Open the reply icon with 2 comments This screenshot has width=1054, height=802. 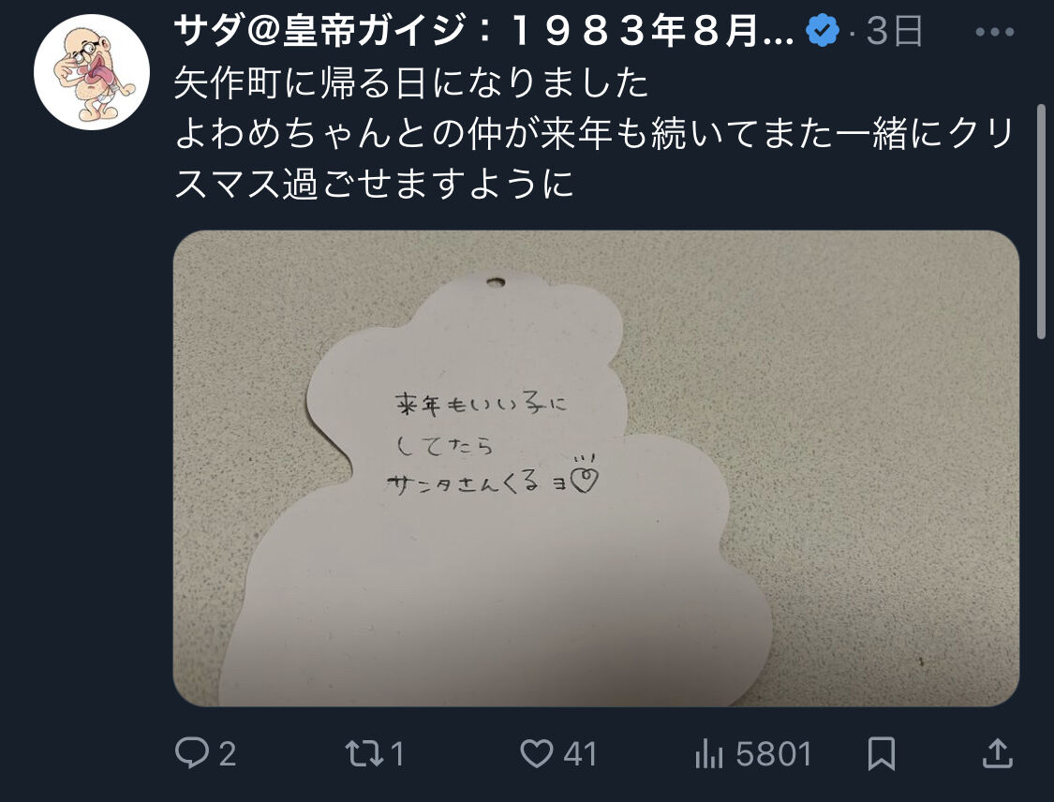(x=191, y=753)
